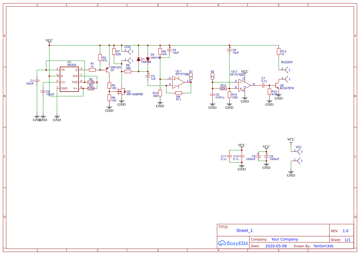360x255 pixels.
Task: Select the Sheet_1 title text
Action: (244, 230)
